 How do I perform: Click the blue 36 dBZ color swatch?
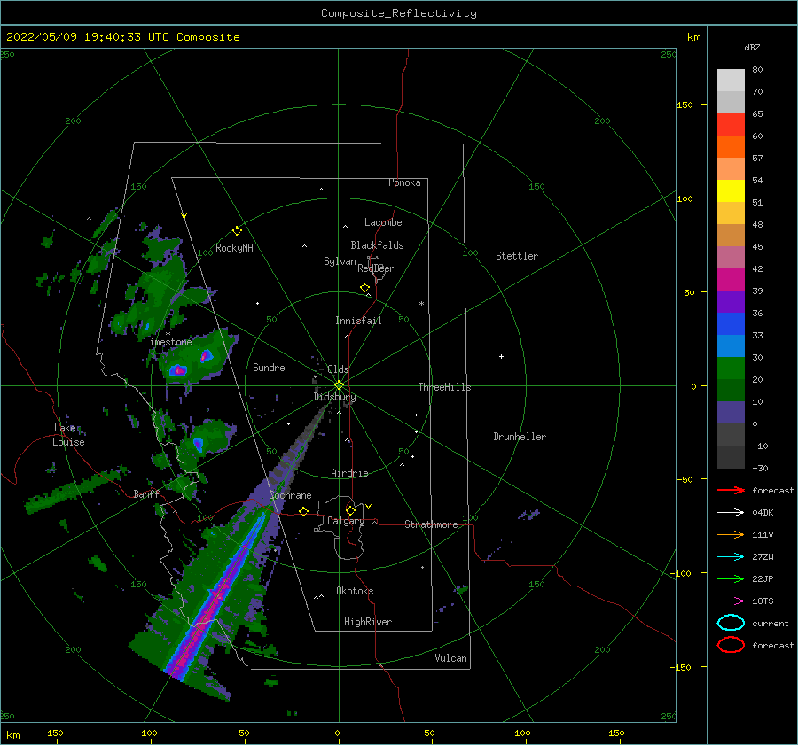pos(731,323)
